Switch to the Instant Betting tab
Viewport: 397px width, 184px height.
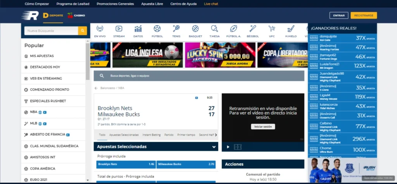tap(151, 135)
